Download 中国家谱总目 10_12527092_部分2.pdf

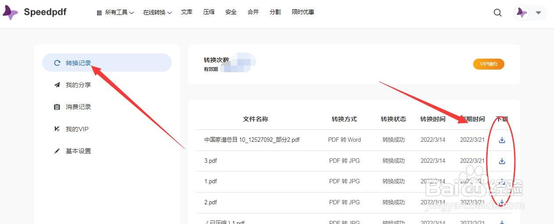[502, 140]
